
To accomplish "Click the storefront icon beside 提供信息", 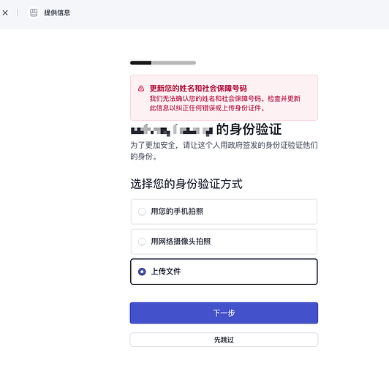I will click(34, 12).
